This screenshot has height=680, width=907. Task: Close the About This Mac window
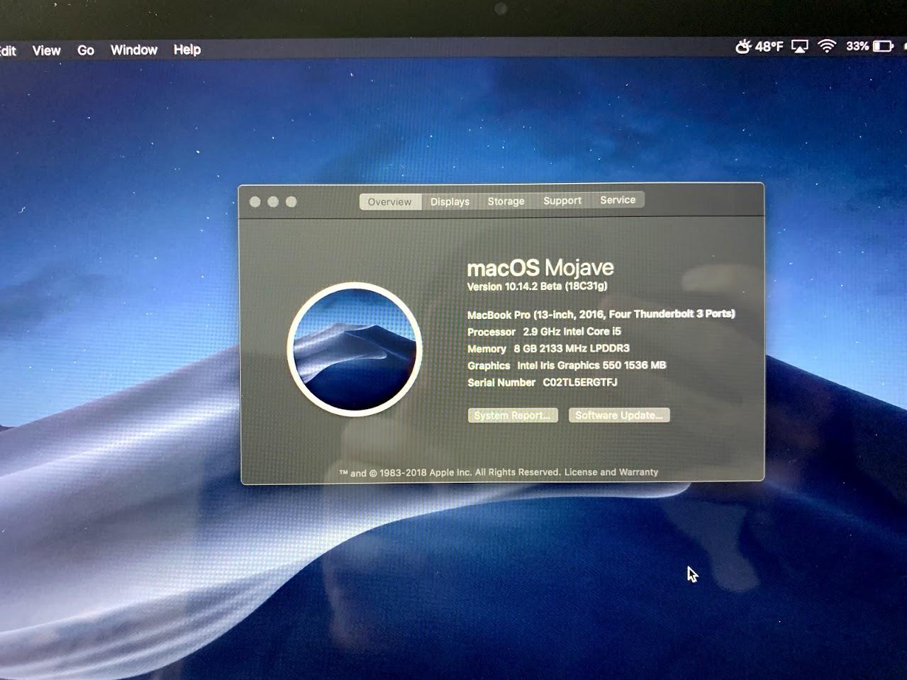click(x=255, y=202)
